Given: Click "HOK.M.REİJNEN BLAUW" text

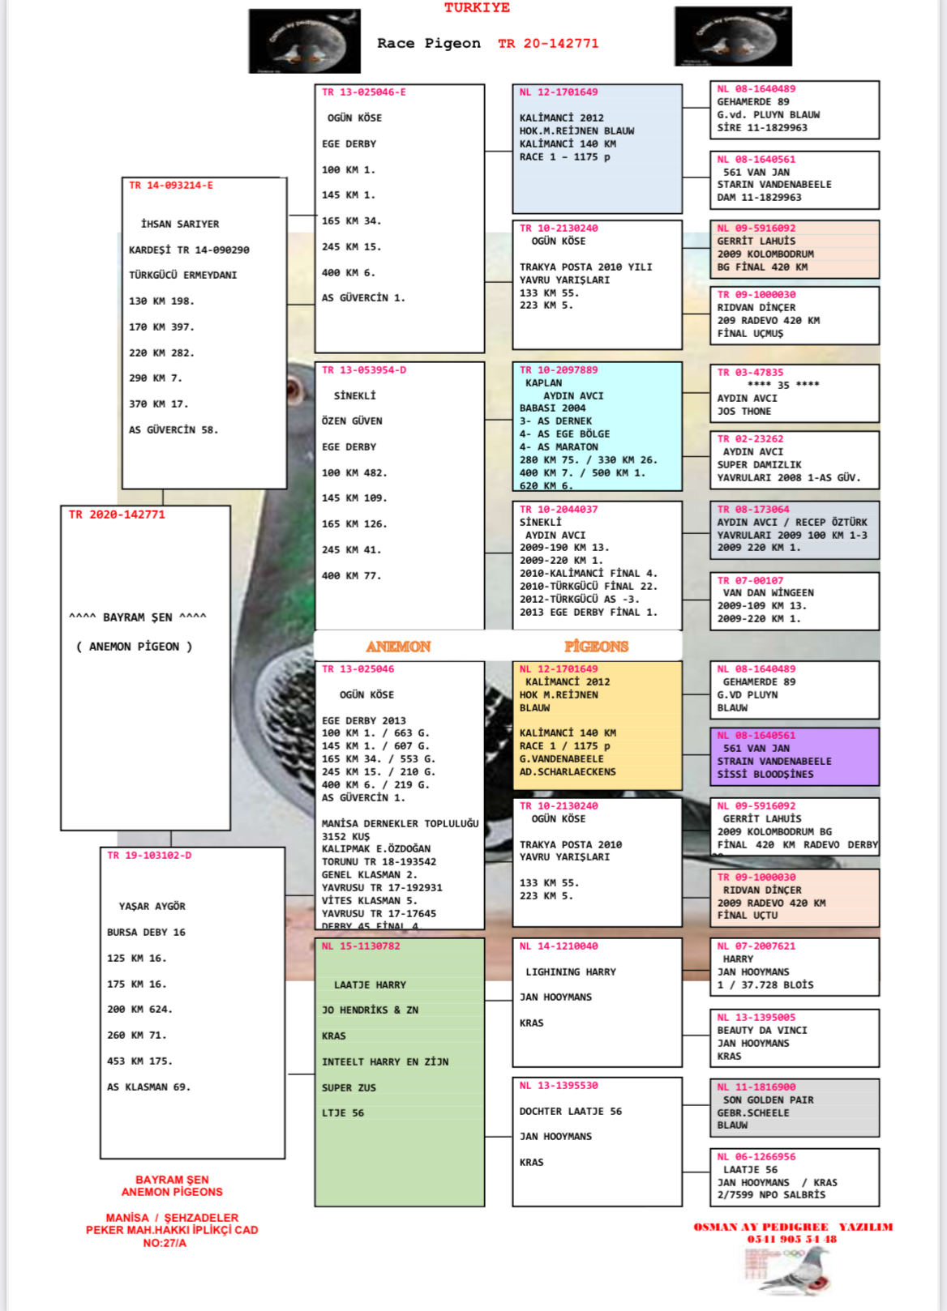Looking at the screenshot, I should click(577, 130).
